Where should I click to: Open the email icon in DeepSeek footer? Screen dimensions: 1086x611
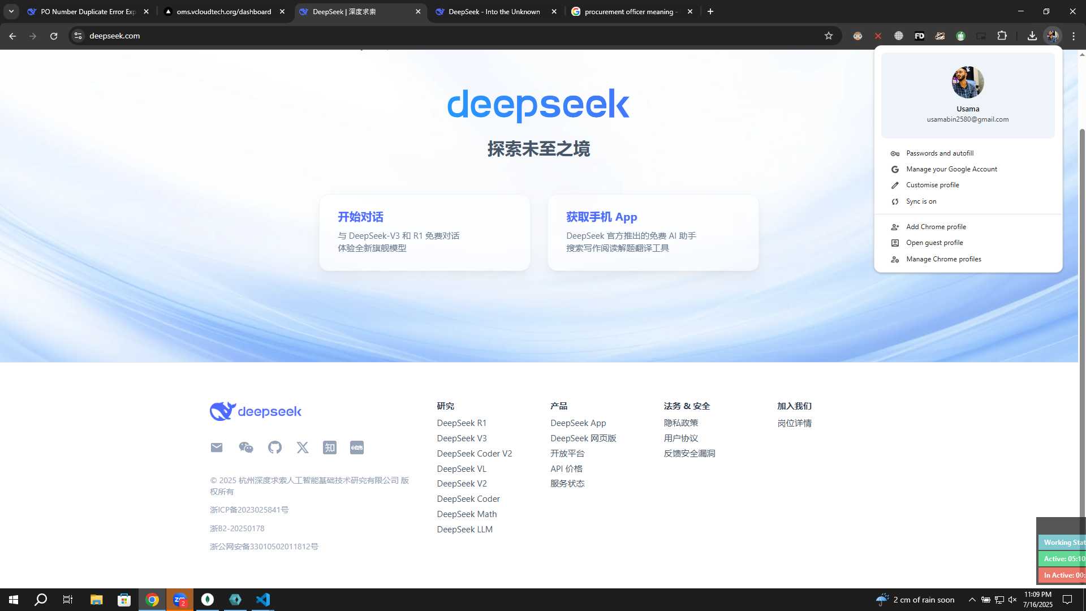217,448
